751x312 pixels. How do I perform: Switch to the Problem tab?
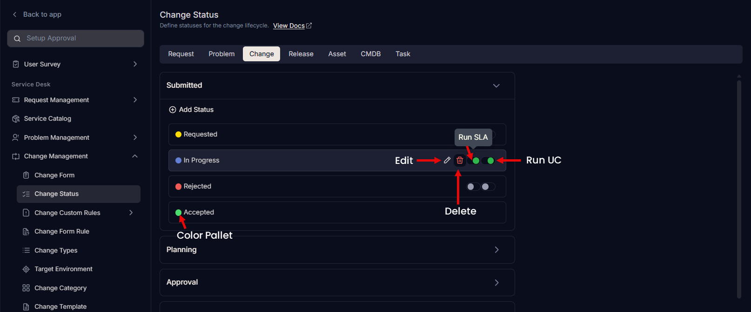pos(221,54)
